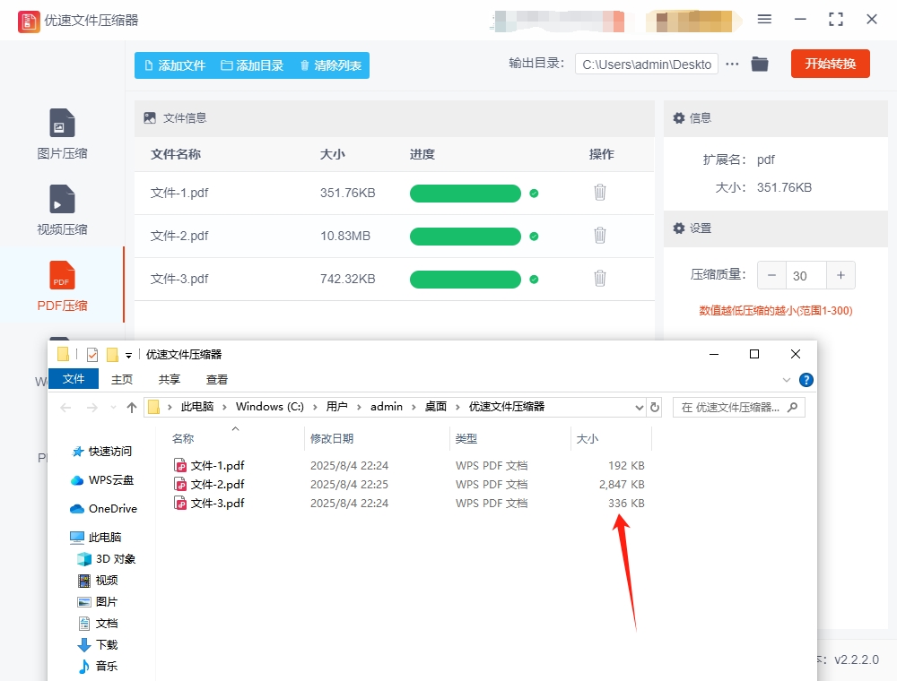Click the properties checkmark quick access icon
Viewport: 897px width, 681px height.
point(92,355)
